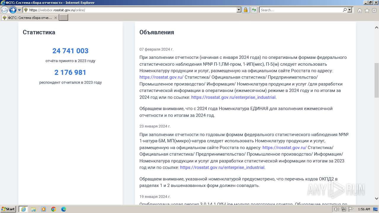Open the volume speaker tray icon
This screenshot has width=379, height=213.
click(x=337, y=209)
